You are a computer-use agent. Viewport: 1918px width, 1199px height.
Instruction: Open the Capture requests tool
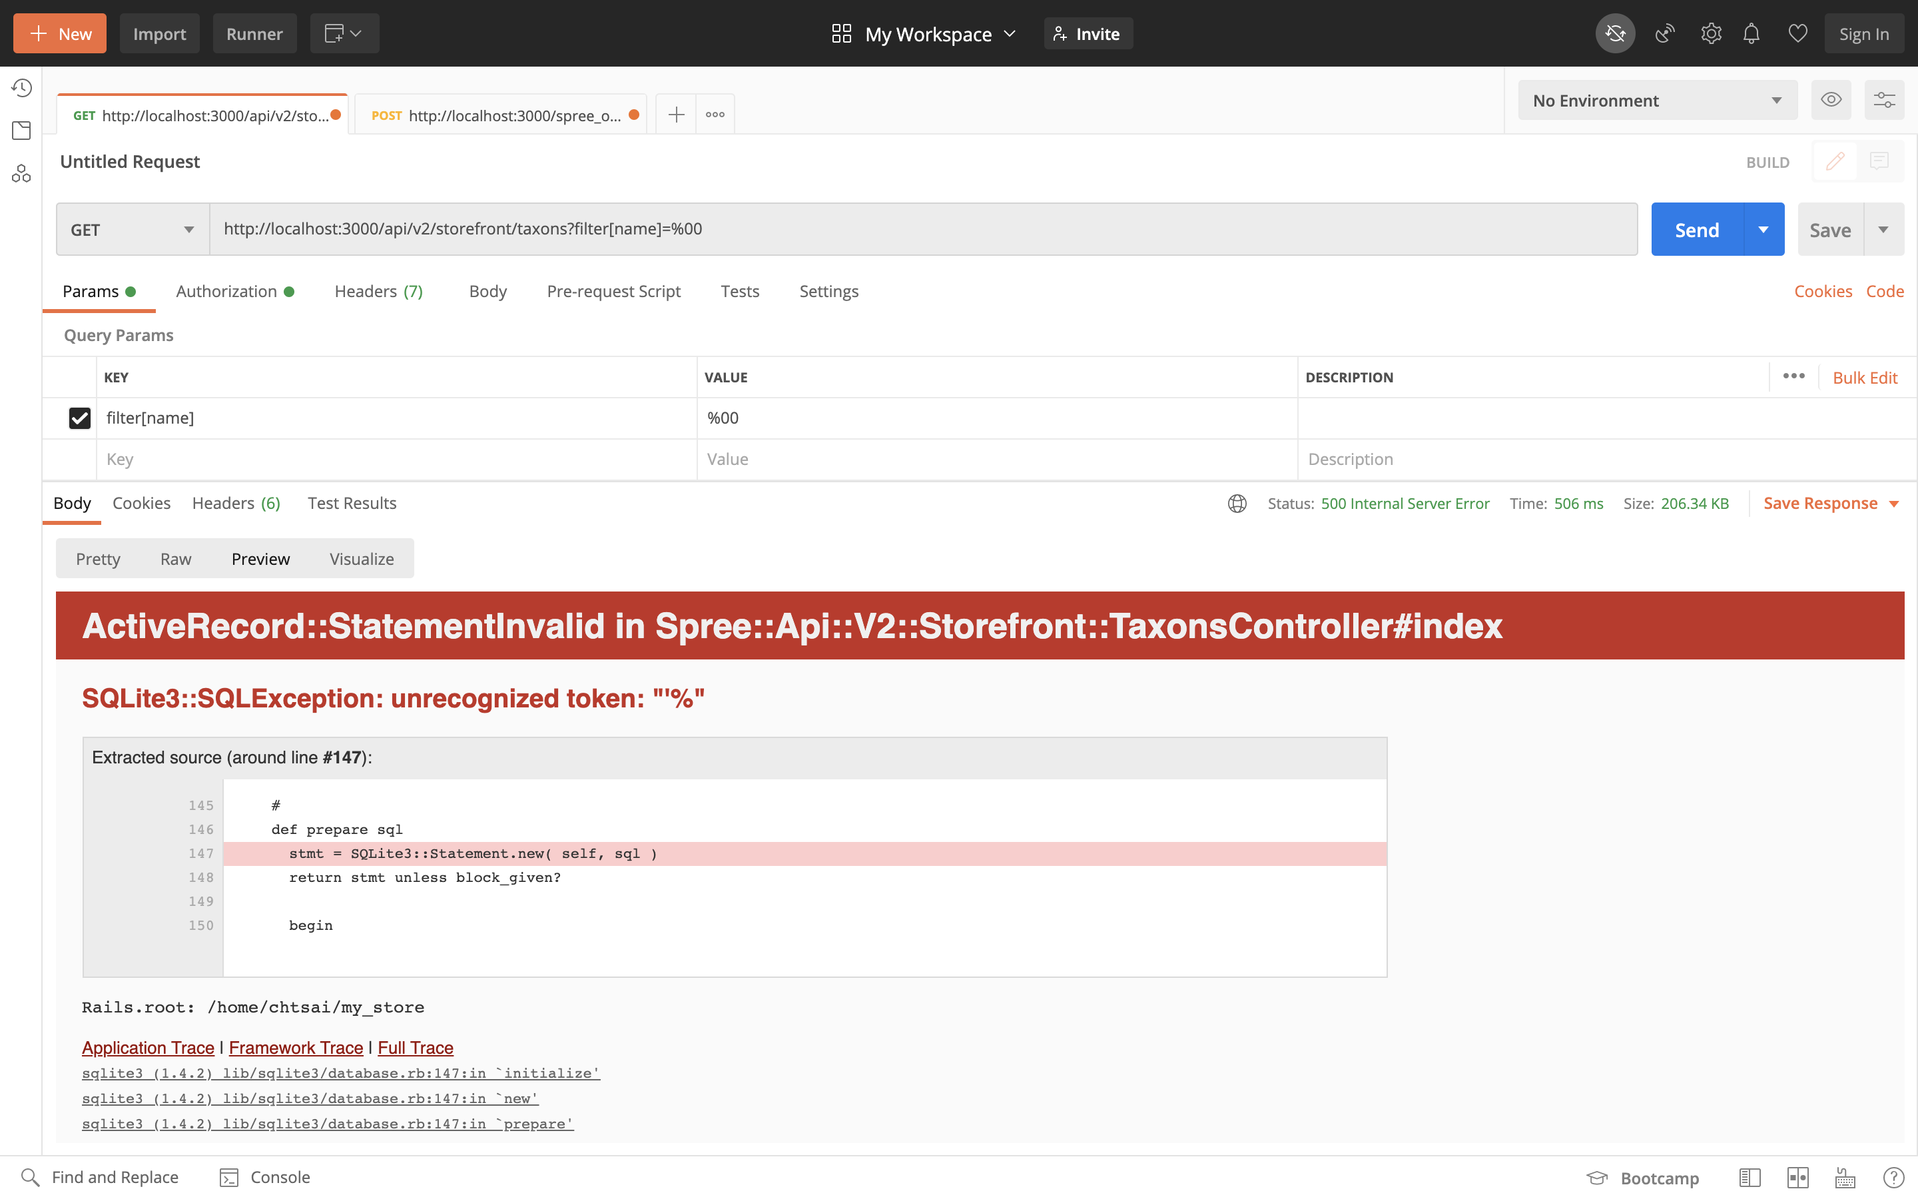(1664, 33)
